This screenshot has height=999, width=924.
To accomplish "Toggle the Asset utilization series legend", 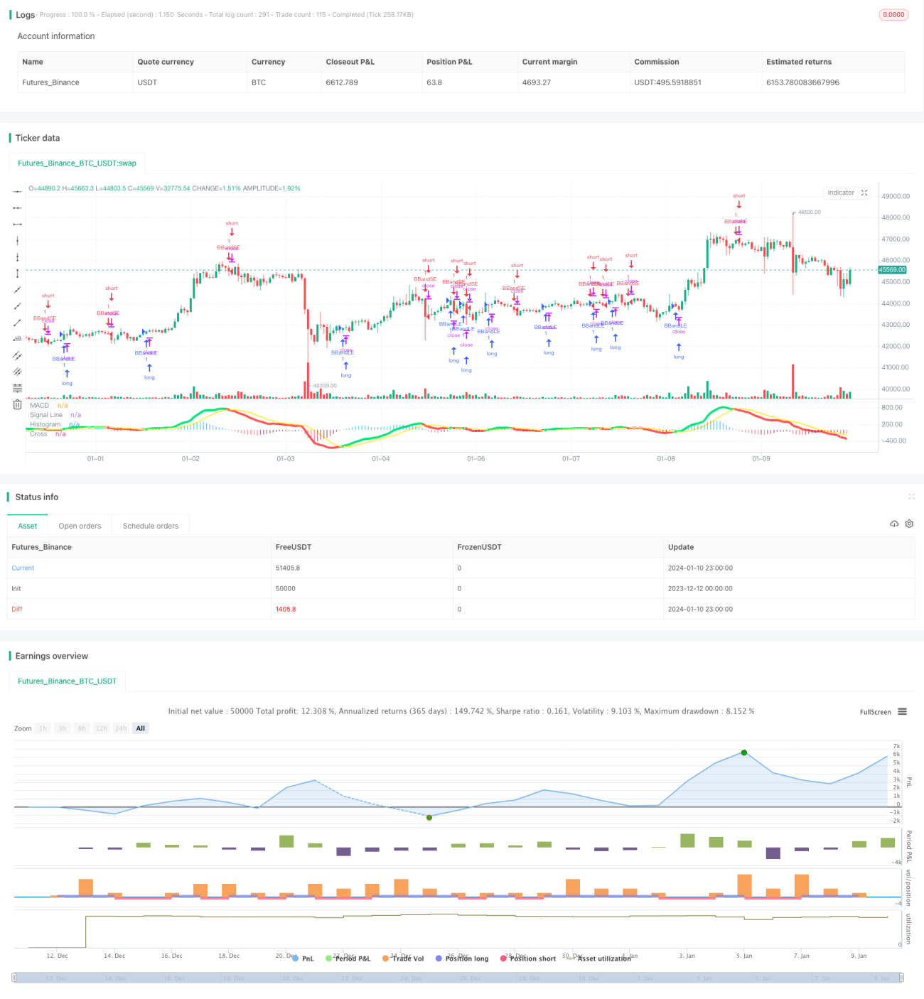I will 598,958.
